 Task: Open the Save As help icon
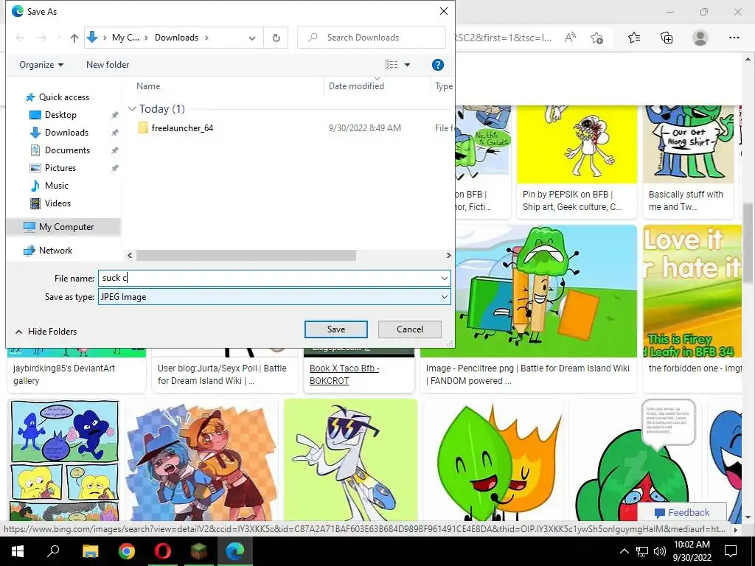(x=438, y=65)
